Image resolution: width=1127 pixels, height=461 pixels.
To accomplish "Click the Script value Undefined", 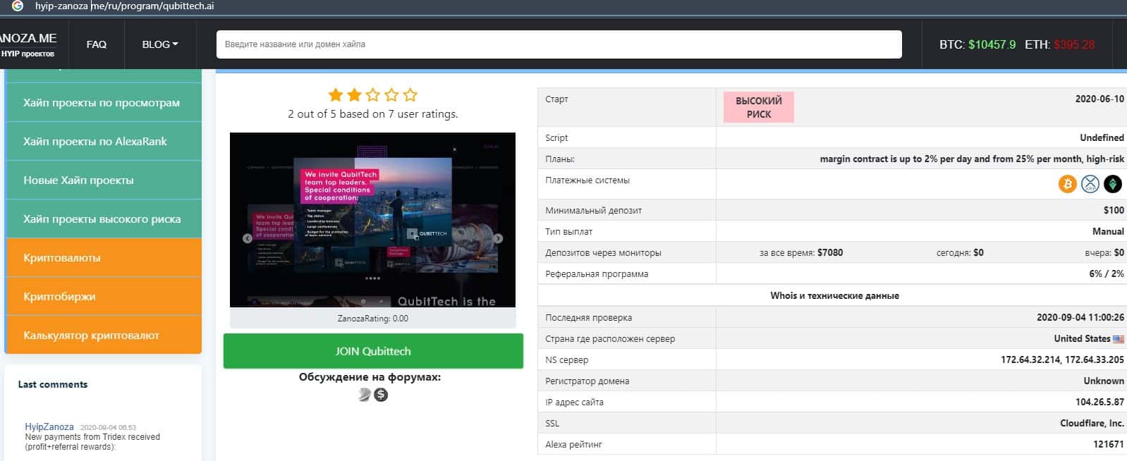I will click(x=1102, y=137).
